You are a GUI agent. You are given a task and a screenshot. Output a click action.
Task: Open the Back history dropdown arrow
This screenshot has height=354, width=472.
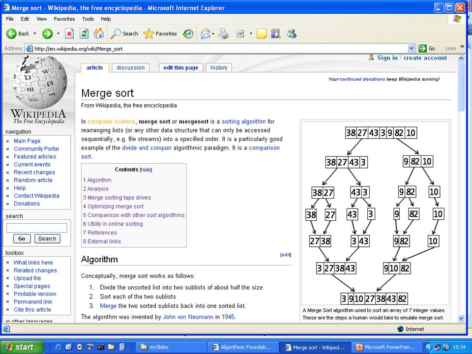point(34,33)
